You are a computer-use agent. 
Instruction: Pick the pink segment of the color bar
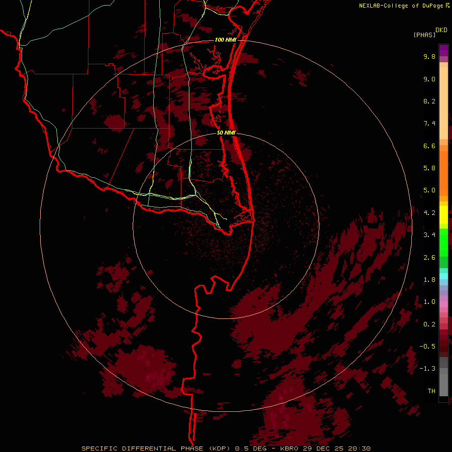pos(443,304)
